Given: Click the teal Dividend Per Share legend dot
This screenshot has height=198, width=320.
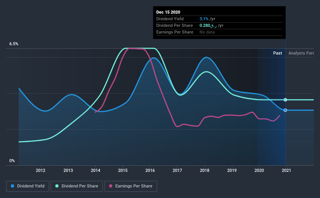Looking at the screenshot, I should coord(57,186).
